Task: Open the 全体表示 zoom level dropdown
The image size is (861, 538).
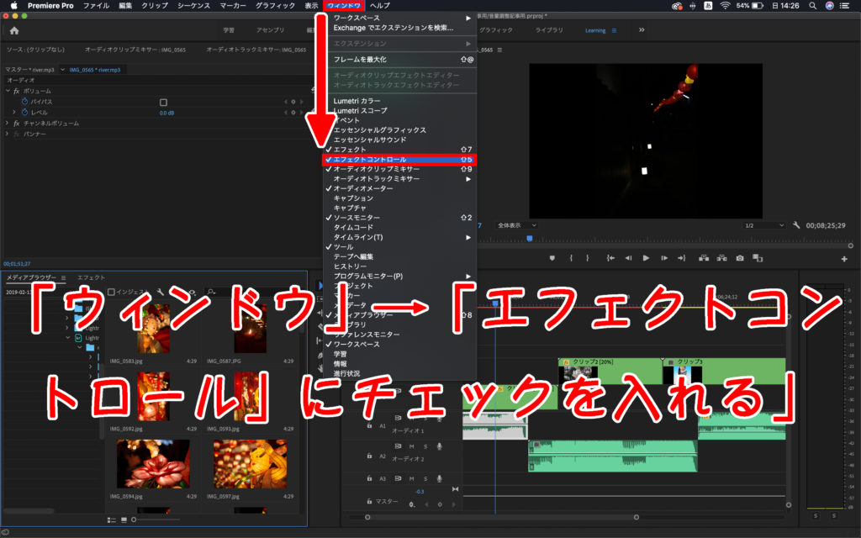Action: click(x=516, y=225)
